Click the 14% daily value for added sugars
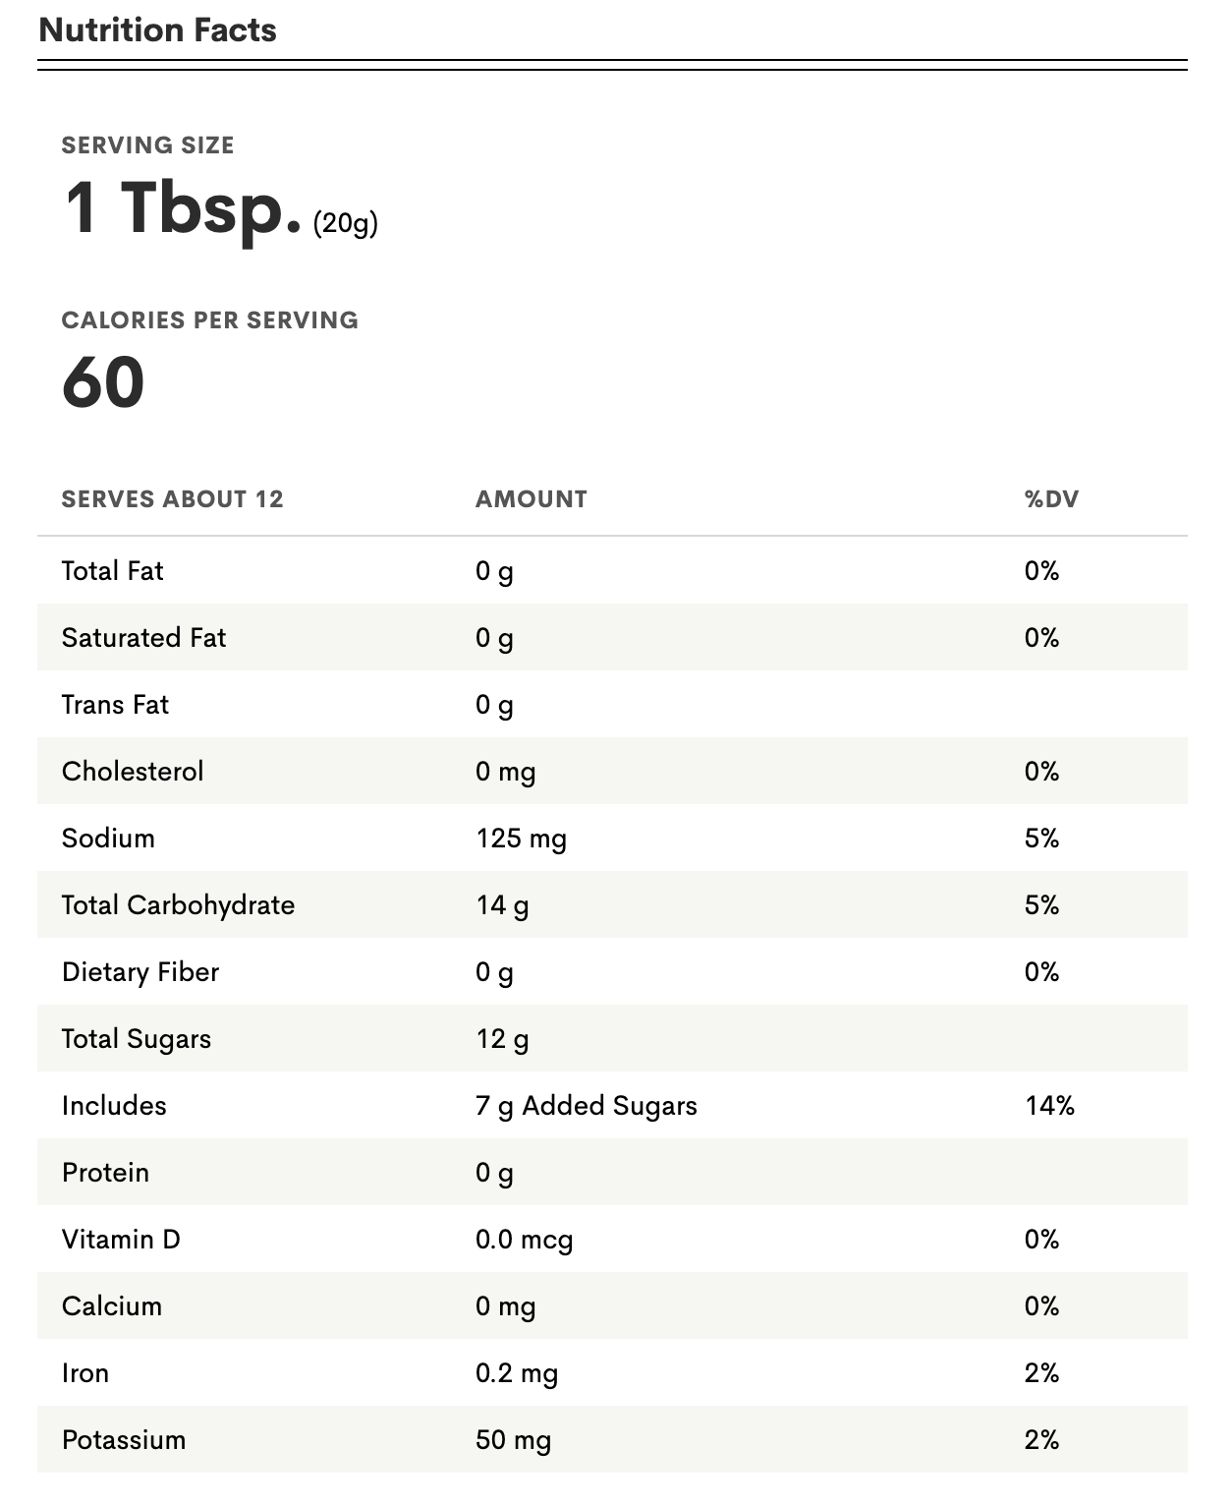The width and height of the screenshot is (1232, 1506). click(x=1050, y=1106)
